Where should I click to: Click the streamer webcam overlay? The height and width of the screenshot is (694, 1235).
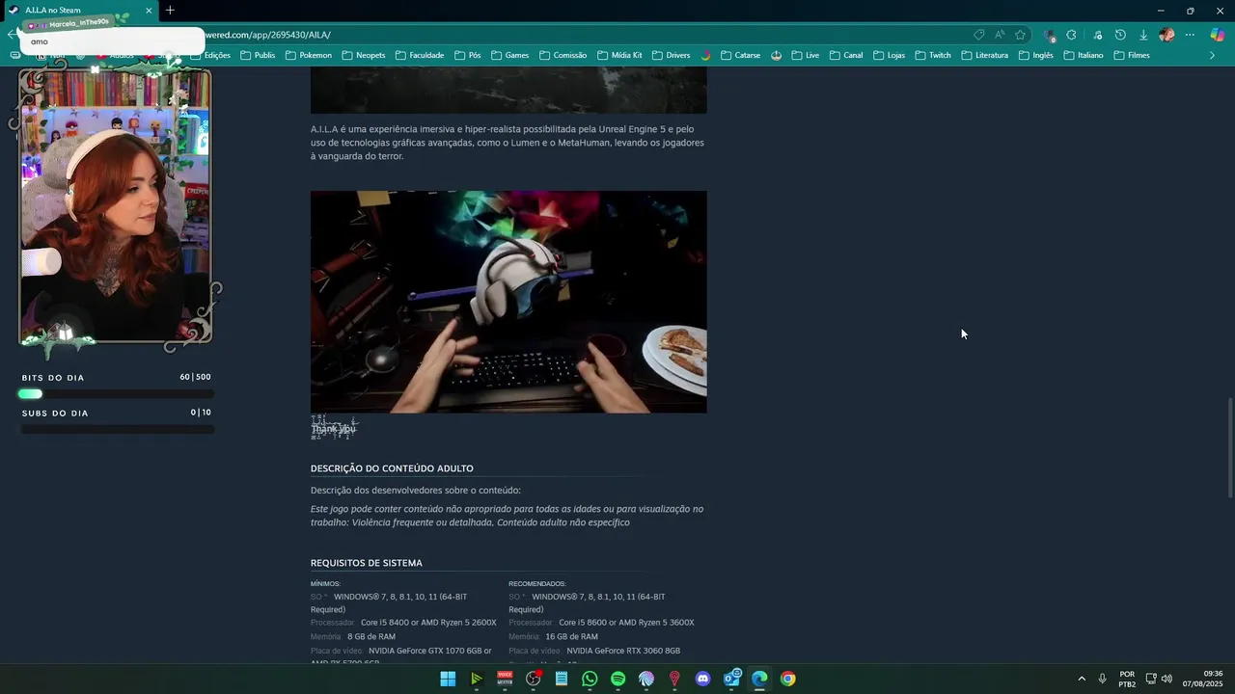(x=115, y=207)
